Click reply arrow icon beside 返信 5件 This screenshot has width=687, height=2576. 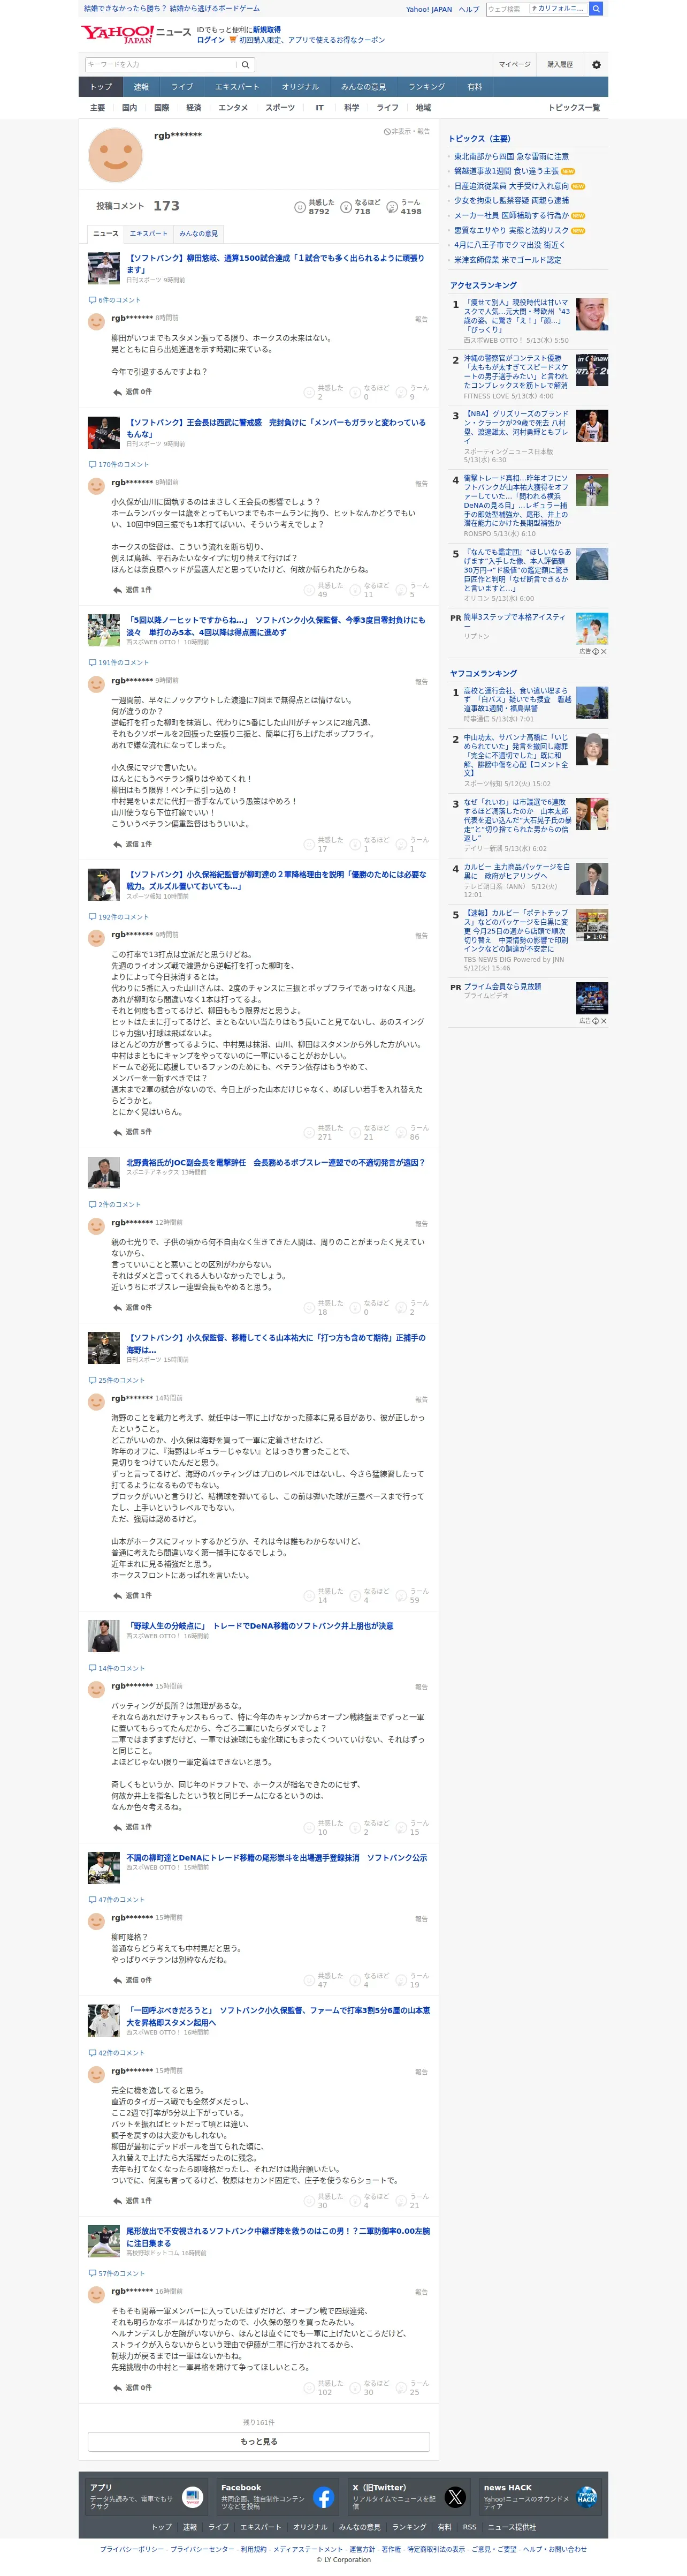pyautogui.click(x=117, y=1132)
